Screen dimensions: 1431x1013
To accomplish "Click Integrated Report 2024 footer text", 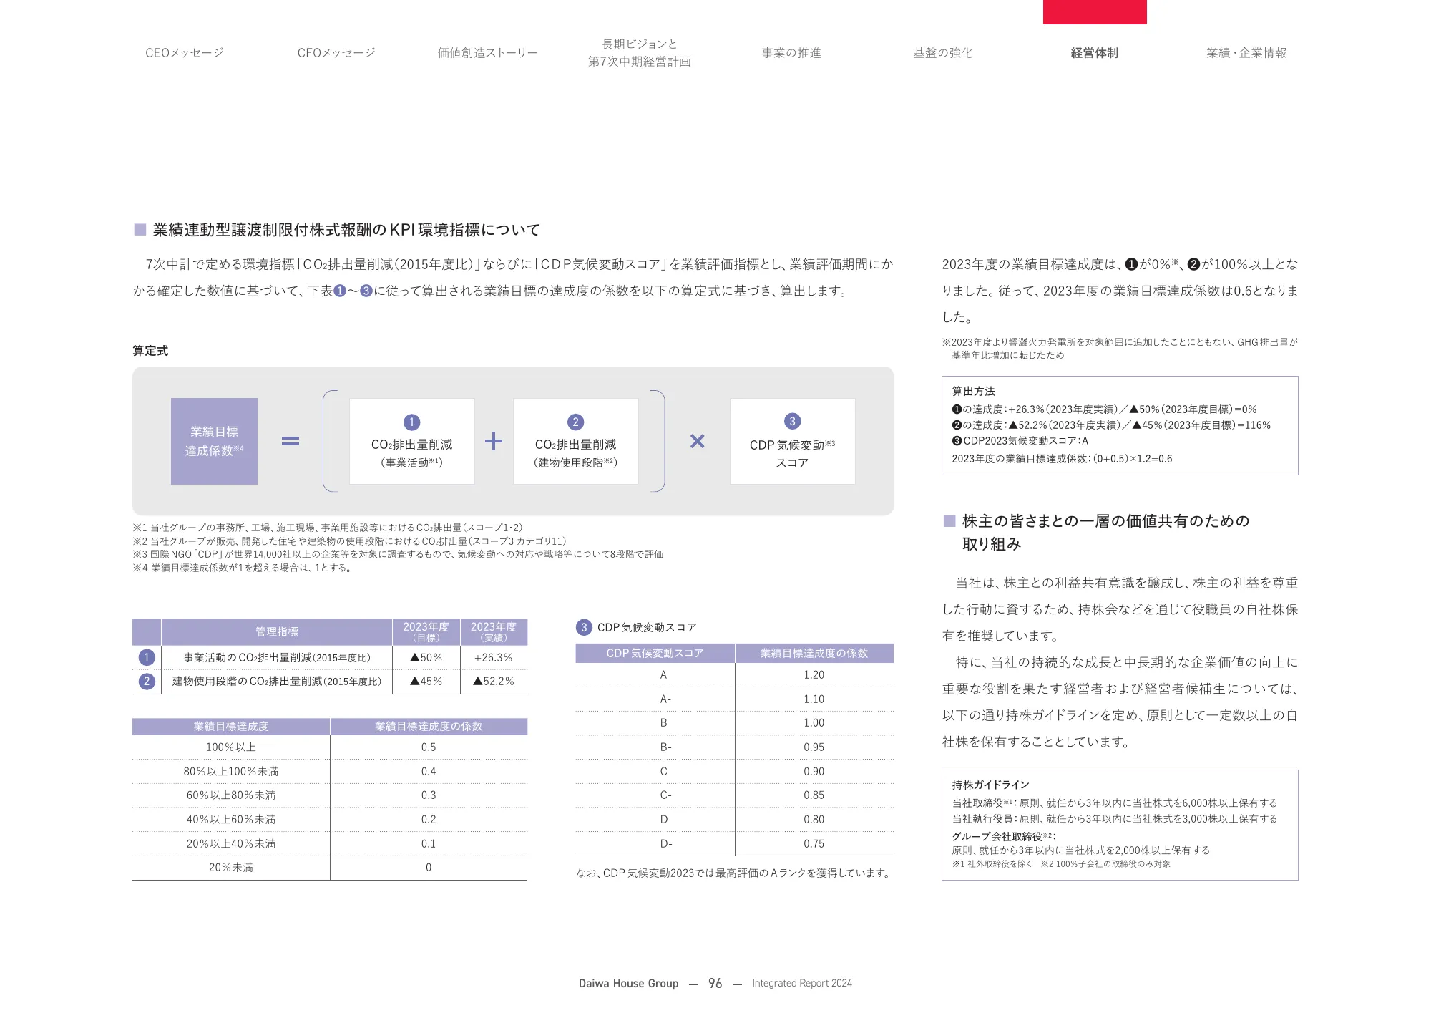I will 802,983.
